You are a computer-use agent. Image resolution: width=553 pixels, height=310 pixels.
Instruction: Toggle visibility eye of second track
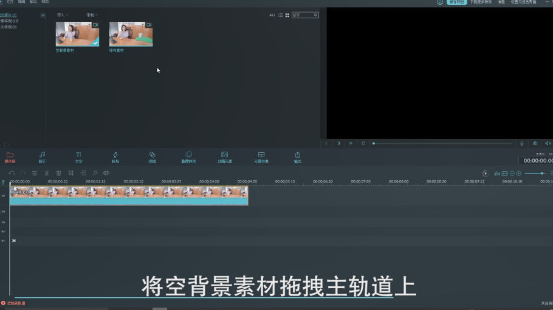coord(4,212)
